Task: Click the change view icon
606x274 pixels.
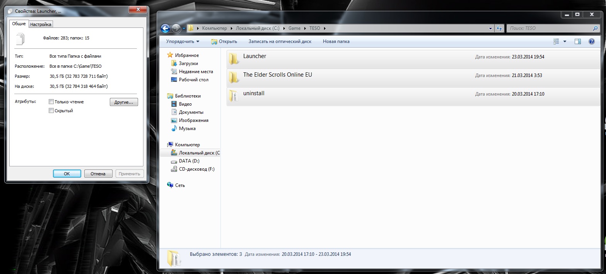Action: point(556,41)
